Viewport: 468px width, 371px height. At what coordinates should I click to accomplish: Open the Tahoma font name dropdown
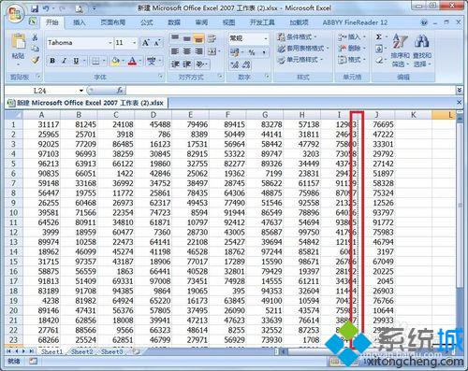pyautogui.click(x=110, y=43)
